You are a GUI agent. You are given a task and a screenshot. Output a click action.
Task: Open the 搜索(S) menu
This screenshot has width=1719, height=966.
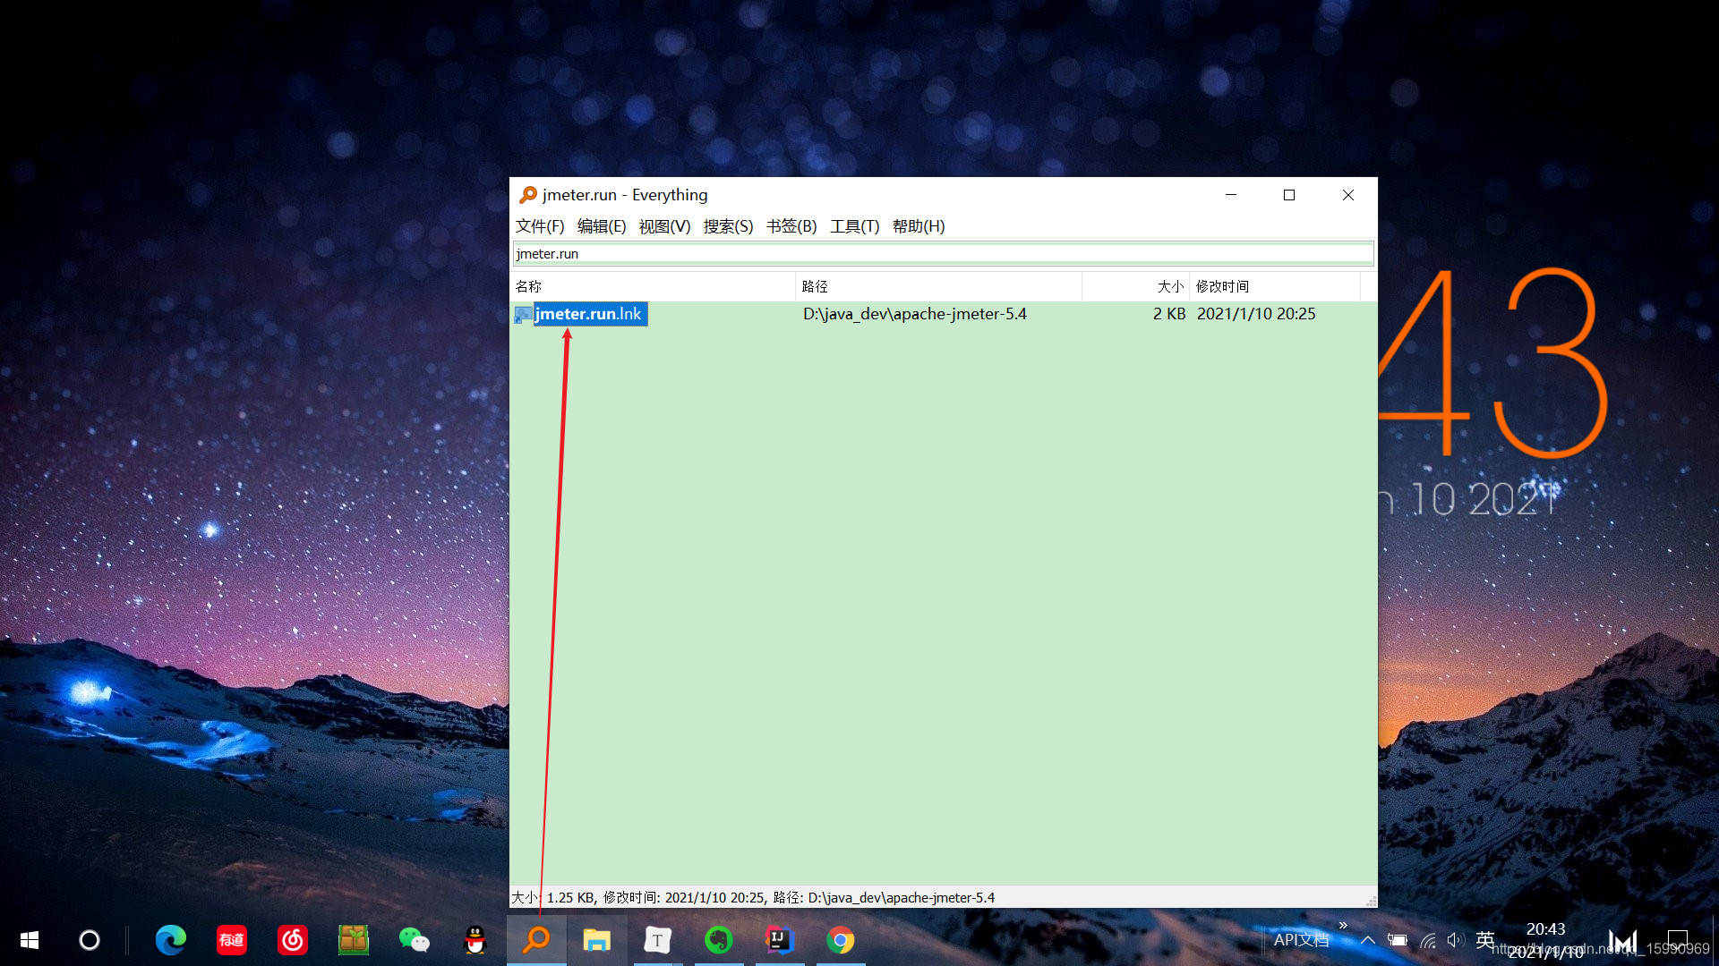[728, 226]
